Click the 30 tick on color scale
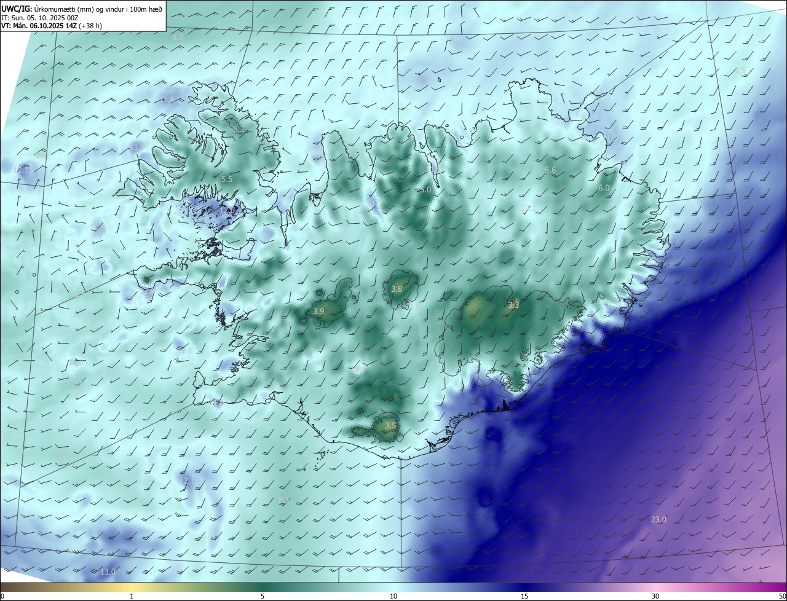 (655, 596)
